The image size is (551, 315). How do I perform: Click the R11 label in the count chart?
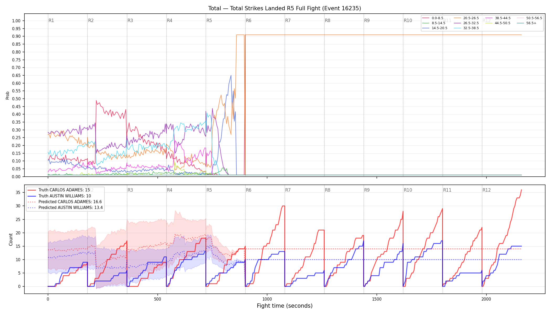447,190
